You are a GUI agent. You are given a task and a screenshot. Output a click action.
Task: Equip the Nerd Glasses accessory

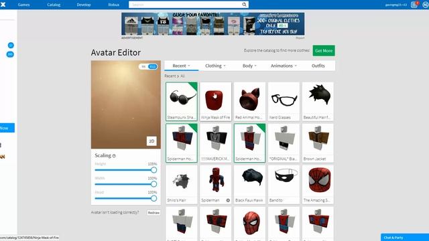click(284, 101)
